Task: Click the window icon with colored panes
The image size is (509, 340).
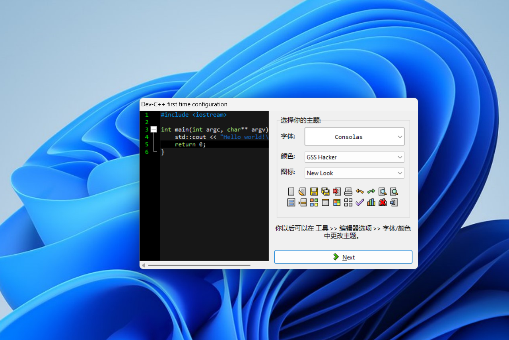Action: (337, 203)
